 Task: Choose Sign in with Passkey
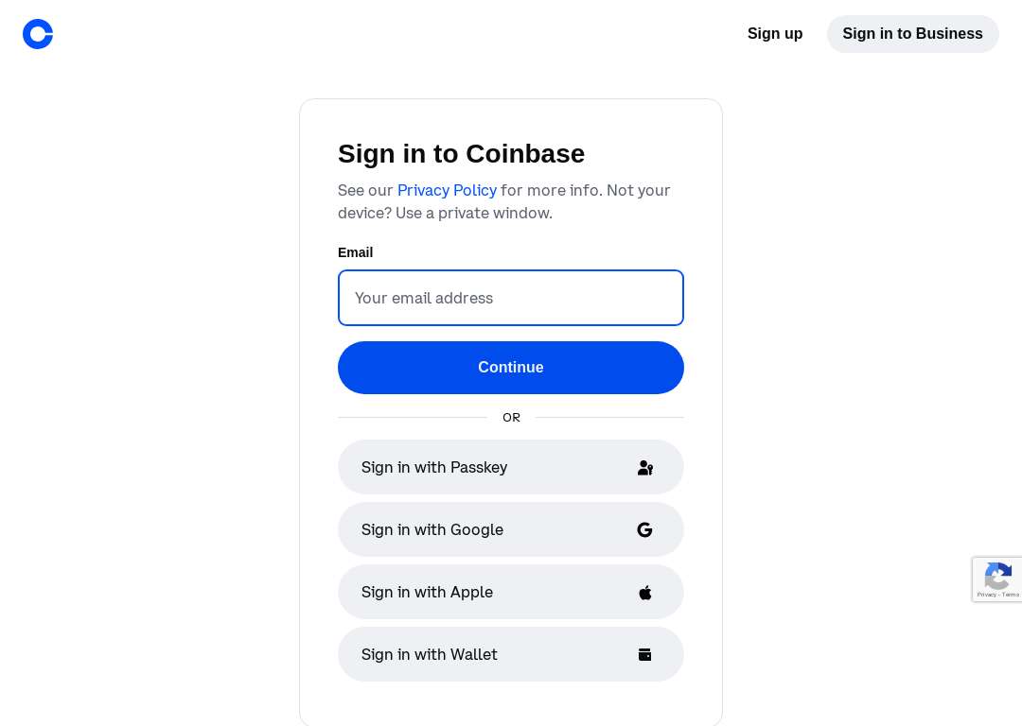[x=511, y=468]
